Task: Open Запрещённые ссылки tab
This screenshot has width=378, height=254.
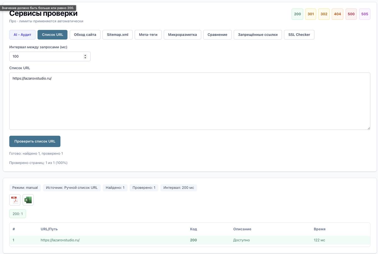Action: point(258,35)
